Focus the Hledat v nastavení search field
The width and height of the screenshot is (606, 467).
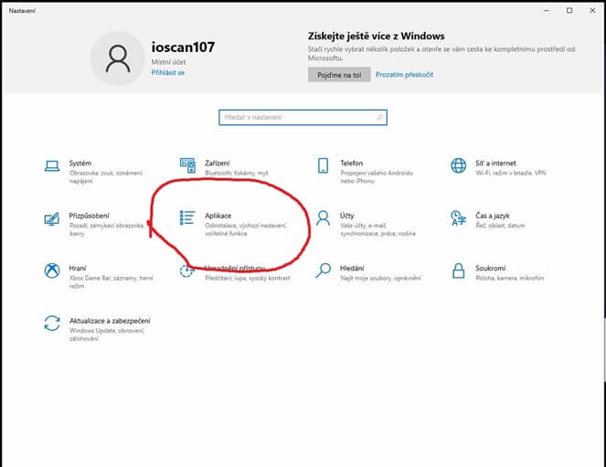pyautogui.click(x=303, y=117)
